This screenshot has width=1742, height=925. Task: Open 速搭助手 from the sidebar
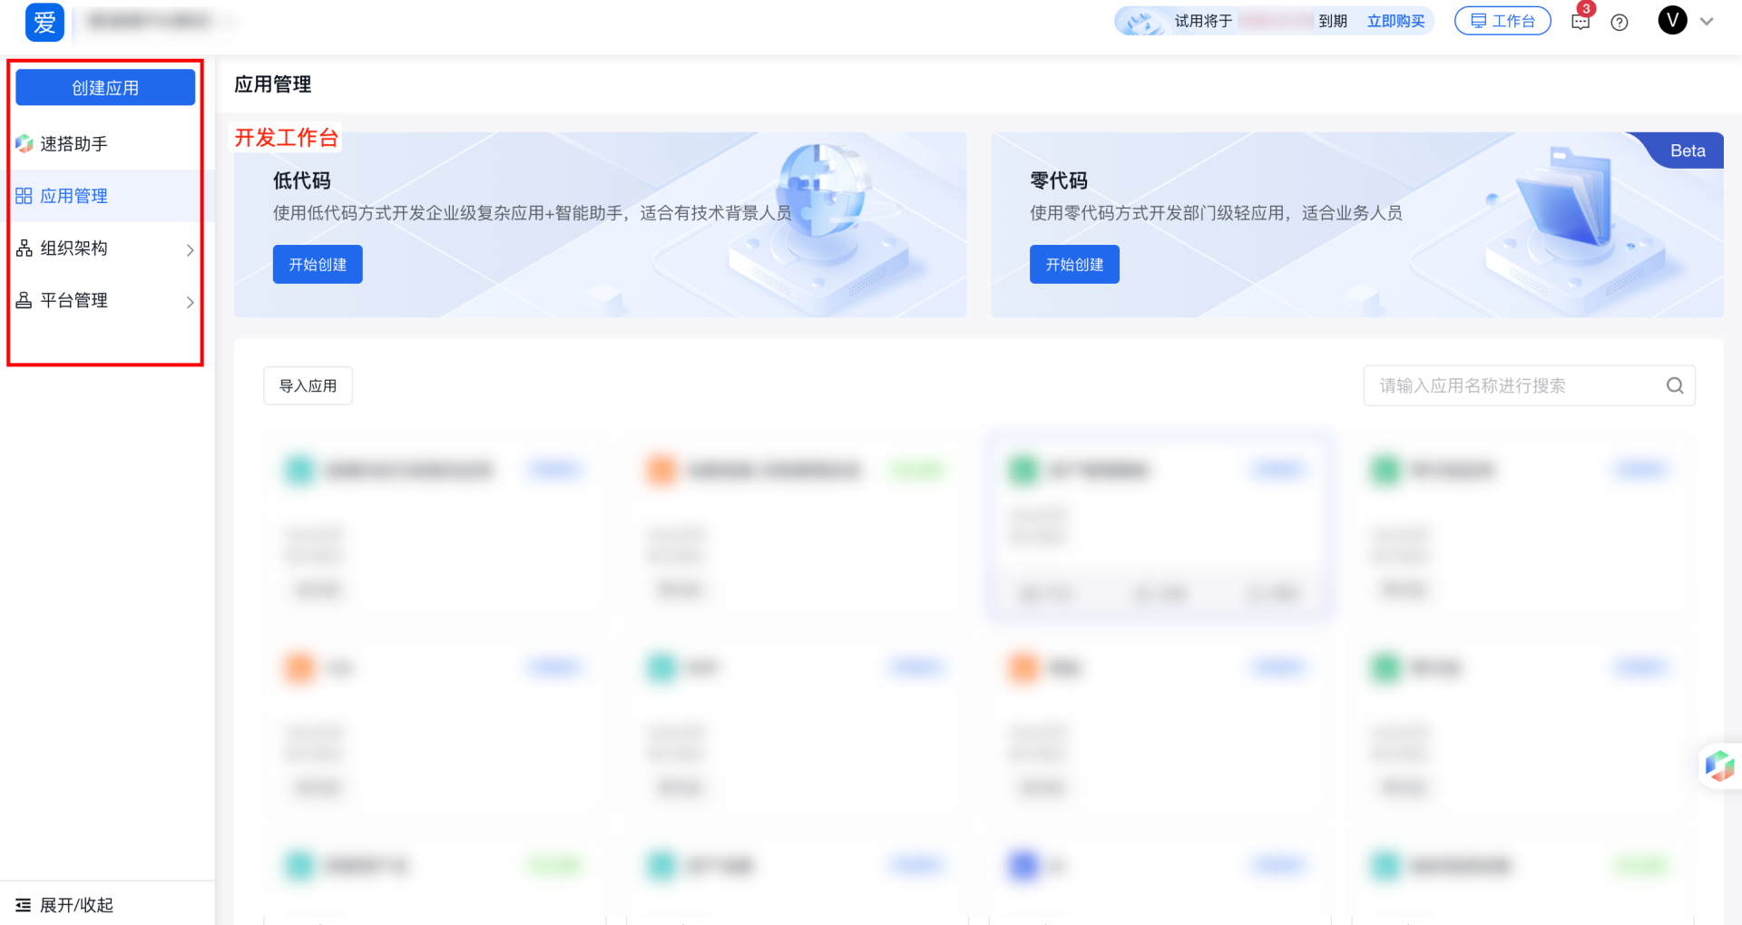click(x=73, y=144)
